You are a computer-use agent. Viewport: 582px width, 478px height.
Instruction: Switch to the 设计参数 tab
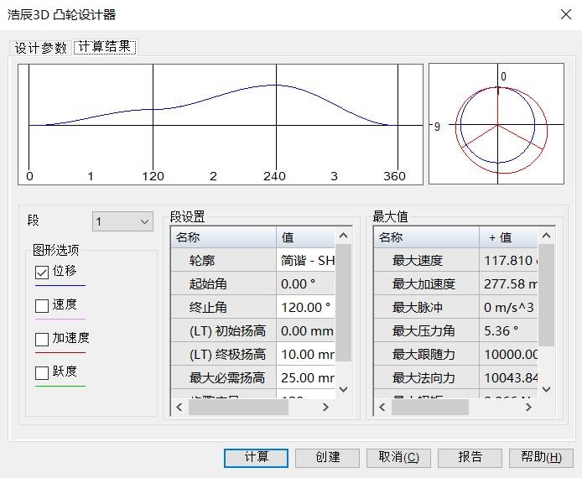point(40,48)
